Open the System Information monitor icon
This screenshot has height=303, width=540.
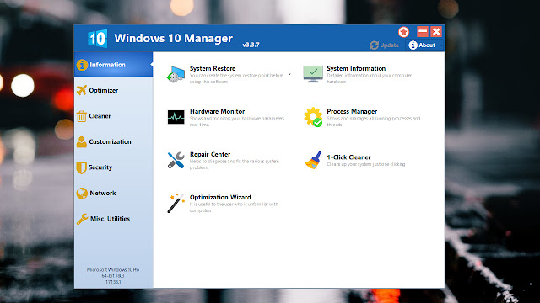pos(313,74)
